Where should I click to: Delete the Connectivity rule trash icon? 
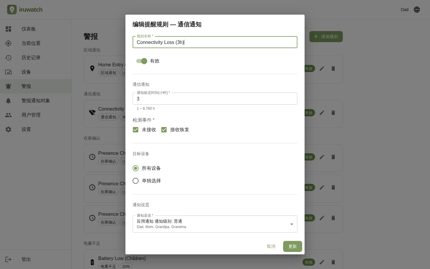pos(333,113)
